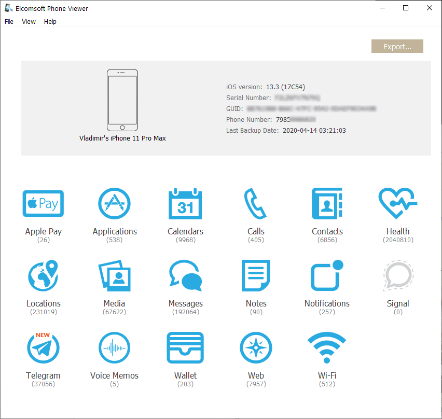
Task: Select the Signal messenger icon
Action: (x=398, y=275)
